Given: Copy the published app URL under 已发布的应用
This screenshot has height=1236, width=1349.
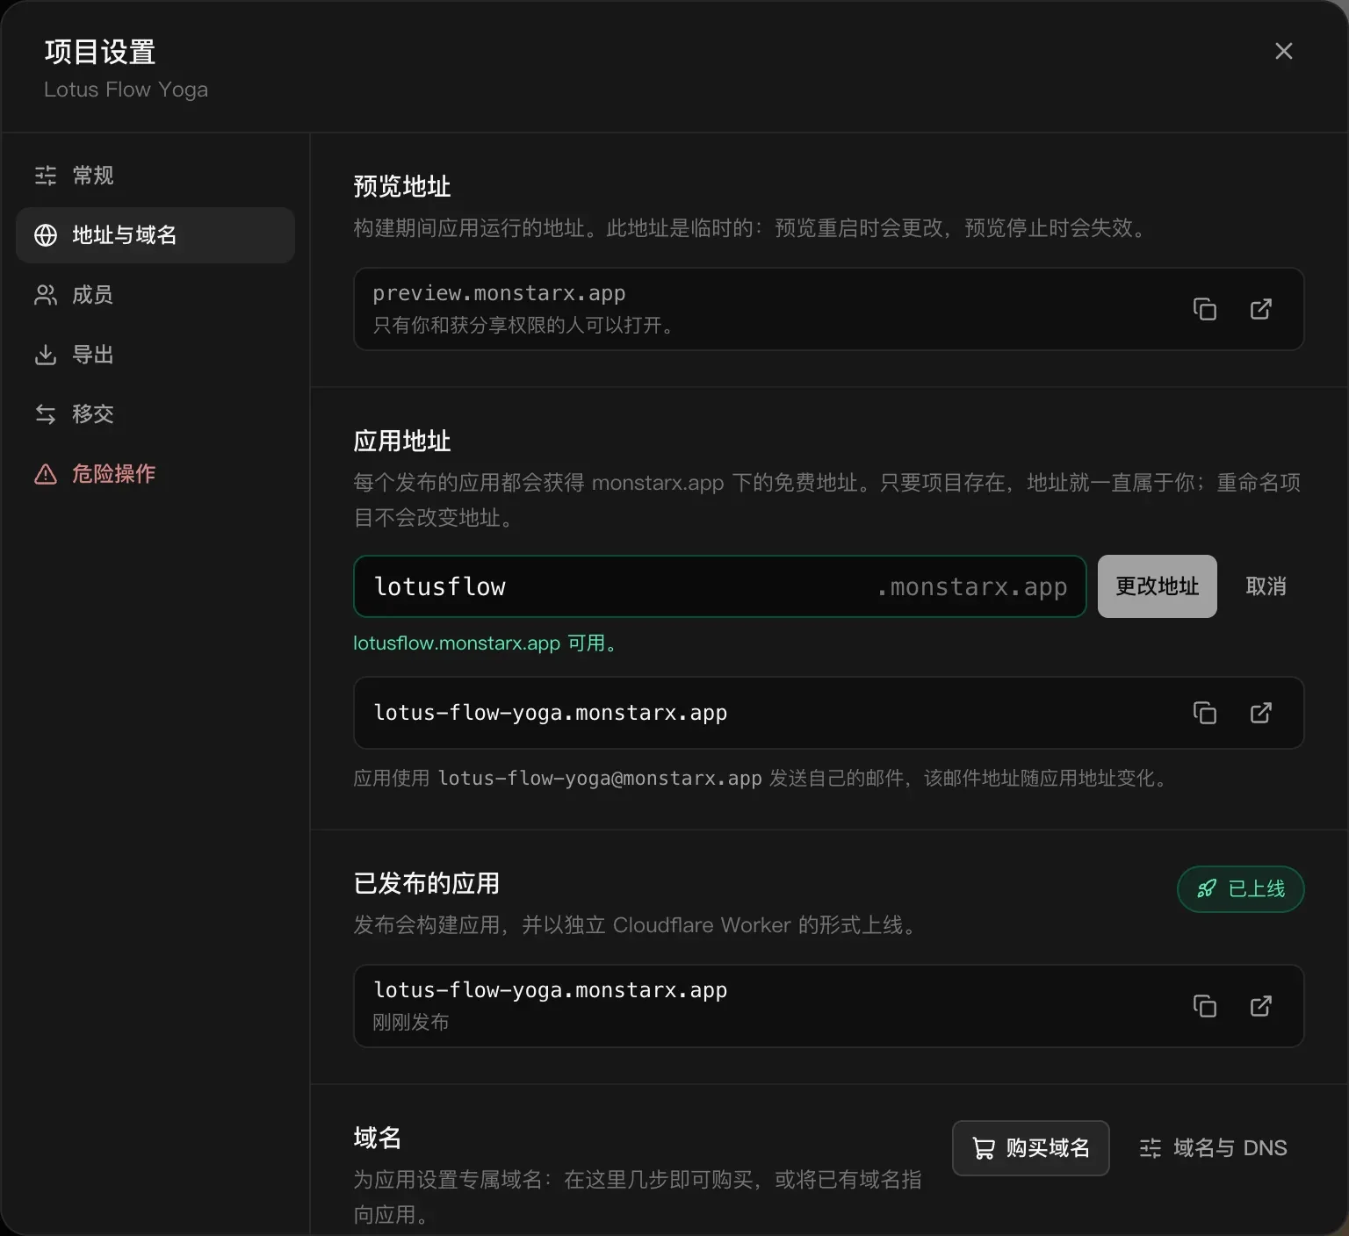Looking at the screenshot, I should pyautogui.click(x=1205, y=1006).
